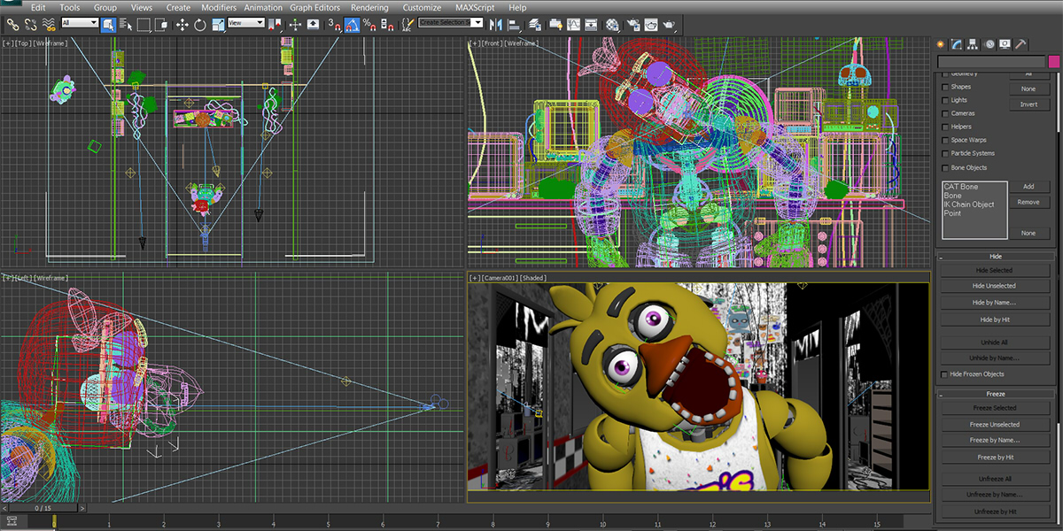Toggle Angle Snap in toolbar
The image size is (1063, 531).
click(x=352, y=25)
